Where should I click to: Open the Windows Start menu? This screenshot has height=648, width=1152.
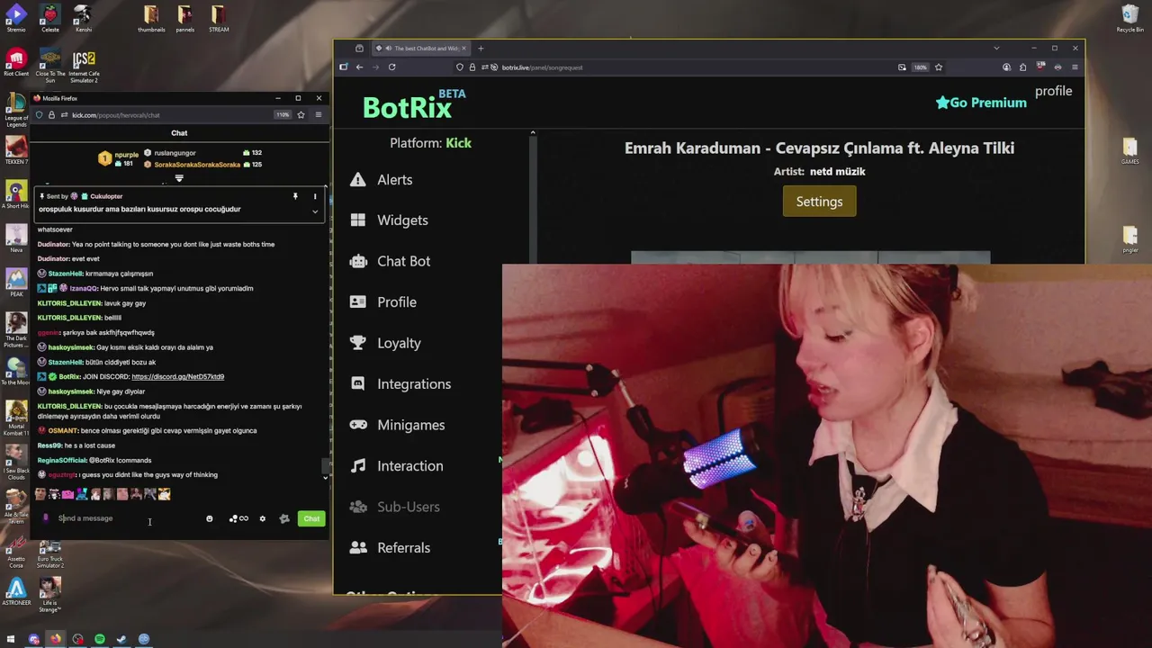pyautogui.click(x=12, y=639)
